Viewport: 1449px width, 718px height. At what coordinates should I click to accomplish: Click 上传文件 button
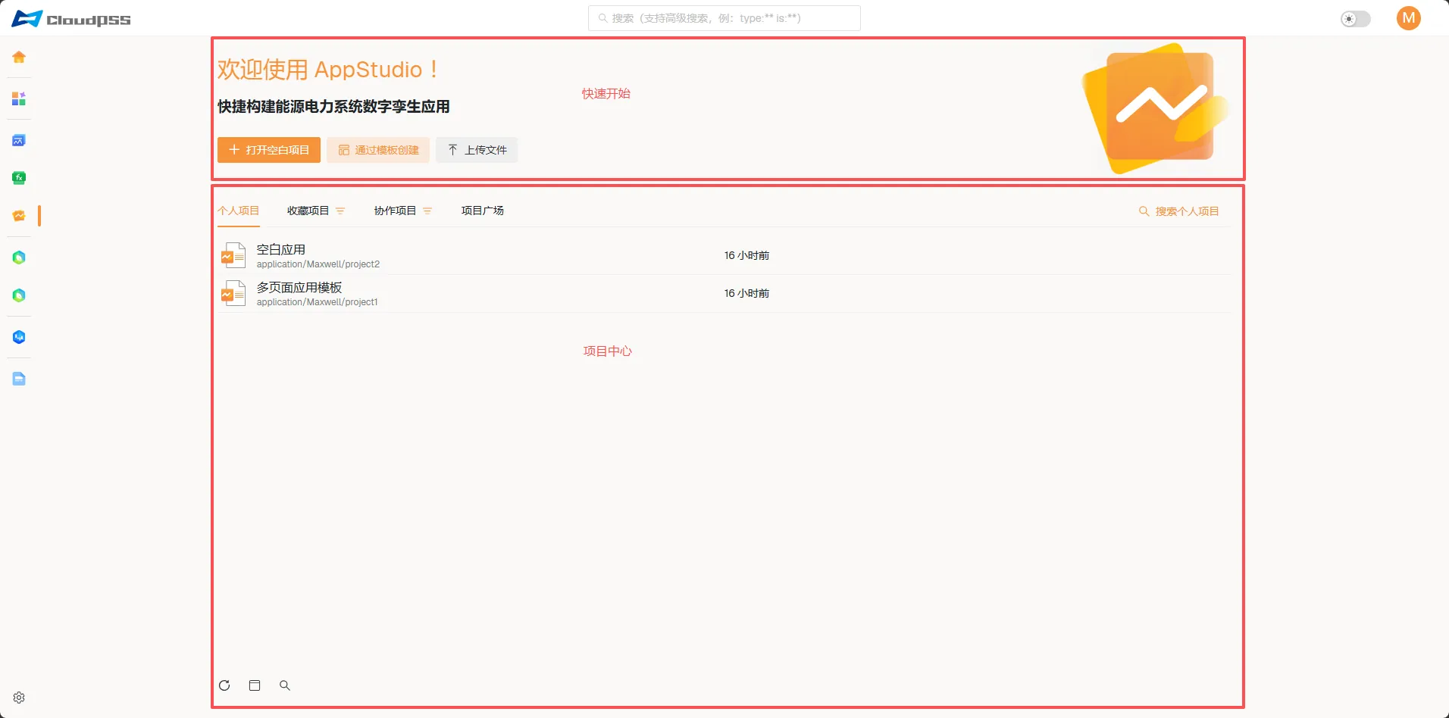(477, 150)
